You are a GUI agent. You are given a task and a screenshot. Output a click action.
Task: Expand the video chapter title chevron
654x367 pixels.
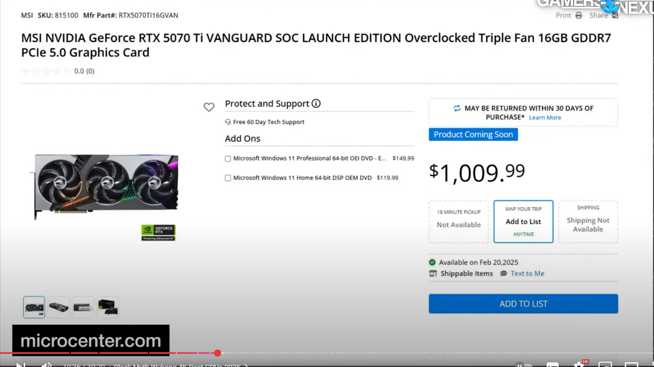[x=246, y=365]
